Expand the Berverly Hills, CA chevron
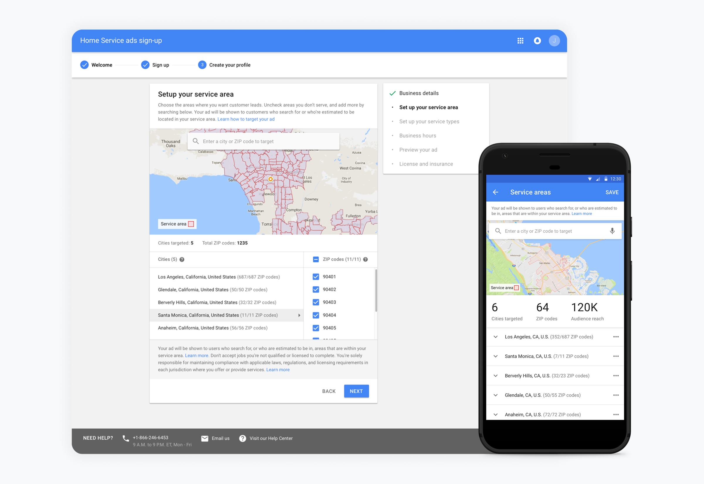704x484 pixels. click(x=495, y=376)
